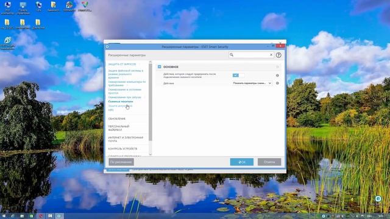Select the 'Съемные носители' entry
The height and width of the screenshot is (219, 390).
[121, 102]
